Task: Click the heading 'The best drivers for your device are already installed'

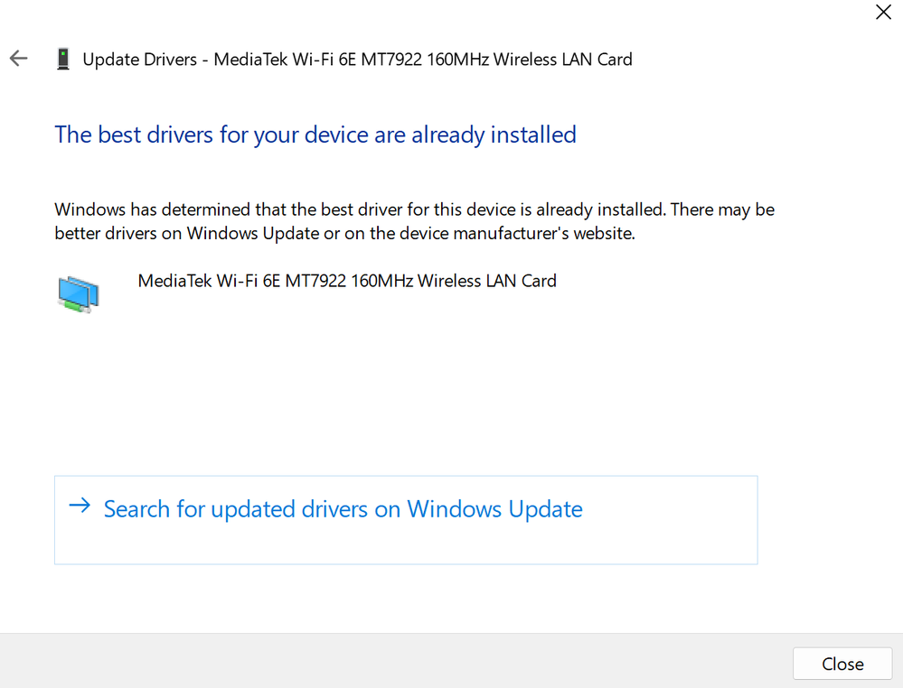Action: coord(315,135)
